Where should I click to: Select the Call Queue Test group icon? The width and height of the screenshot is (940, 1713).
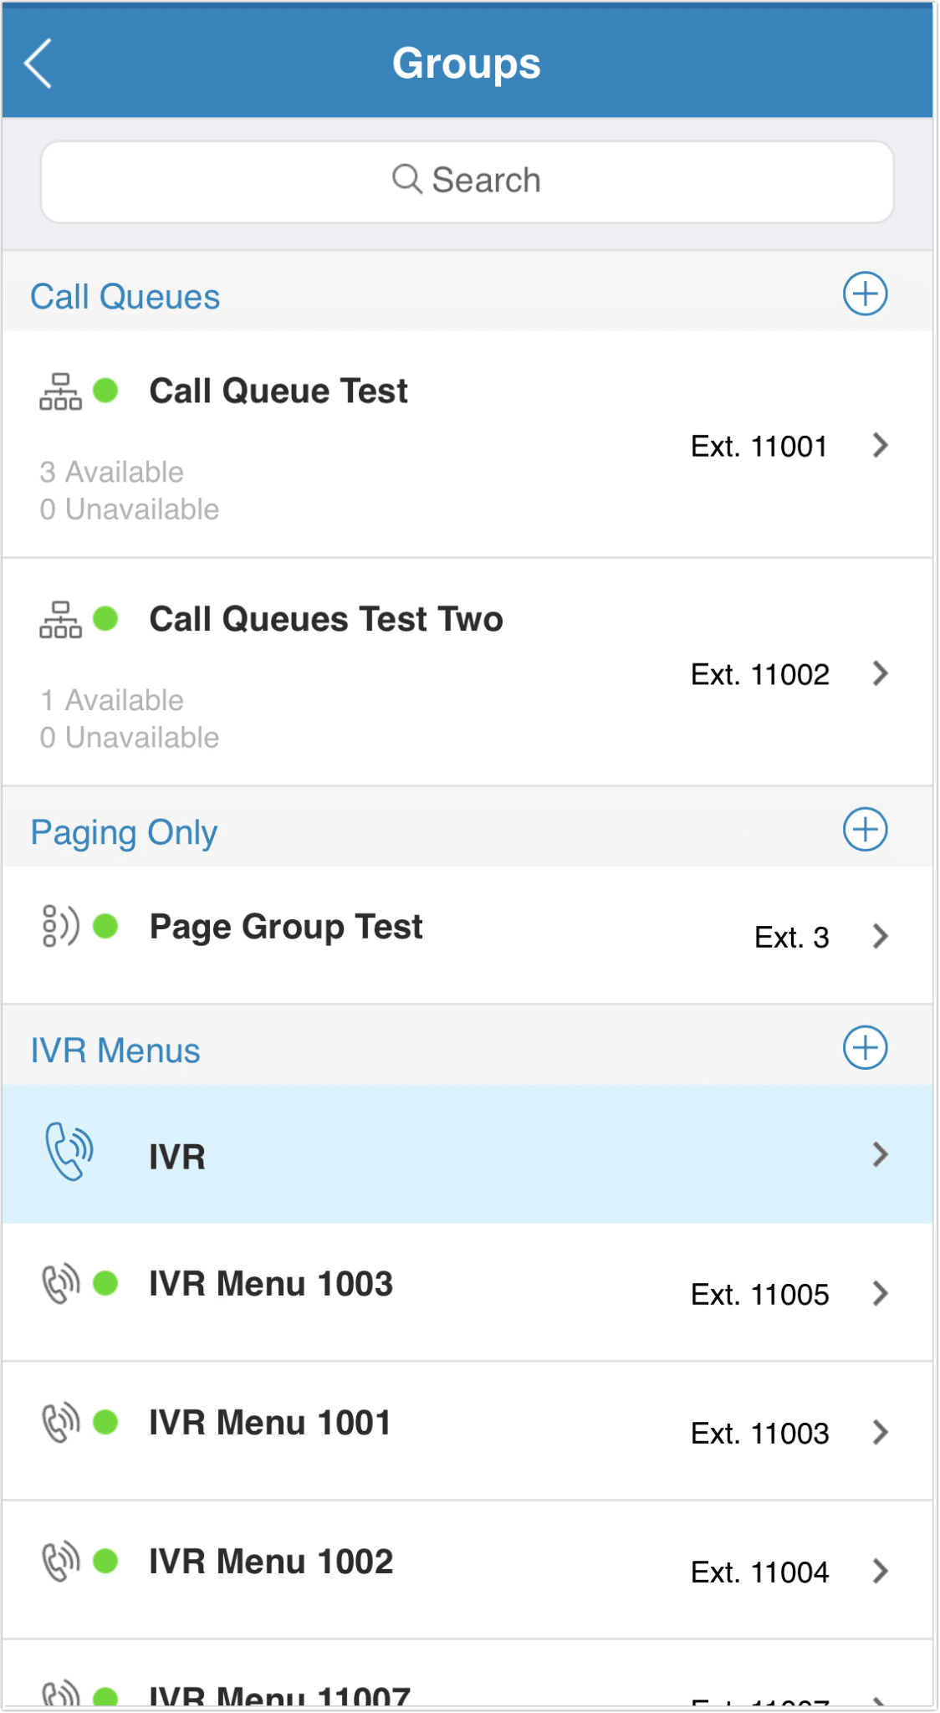pyautogui.click(x=59, y=390)
